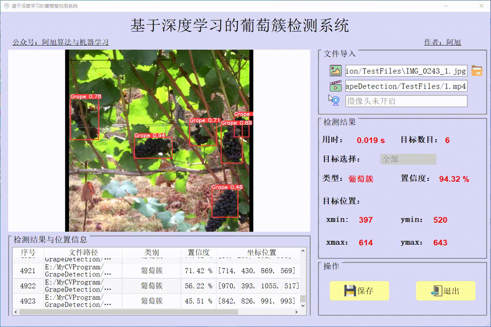The image size is (491, 327).
Task: Click the 序号 column header
Action: tap(28, 252)
